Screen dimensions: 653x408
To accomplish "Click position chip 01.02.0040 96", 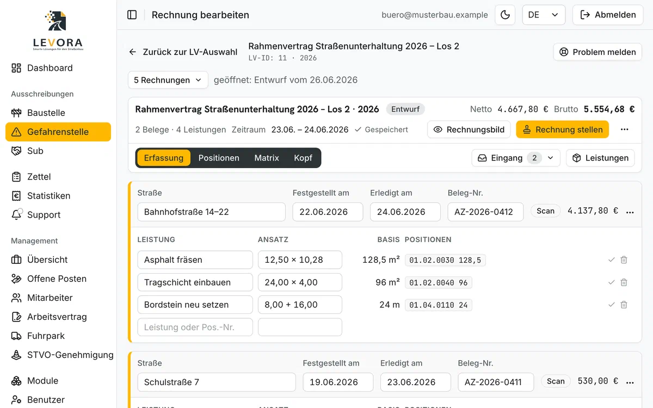I will pos(439,283).
